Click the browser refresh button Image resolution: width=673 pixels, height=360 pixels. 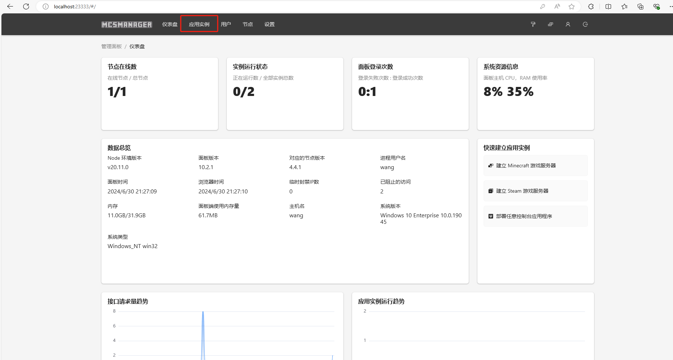coord(26,7)
